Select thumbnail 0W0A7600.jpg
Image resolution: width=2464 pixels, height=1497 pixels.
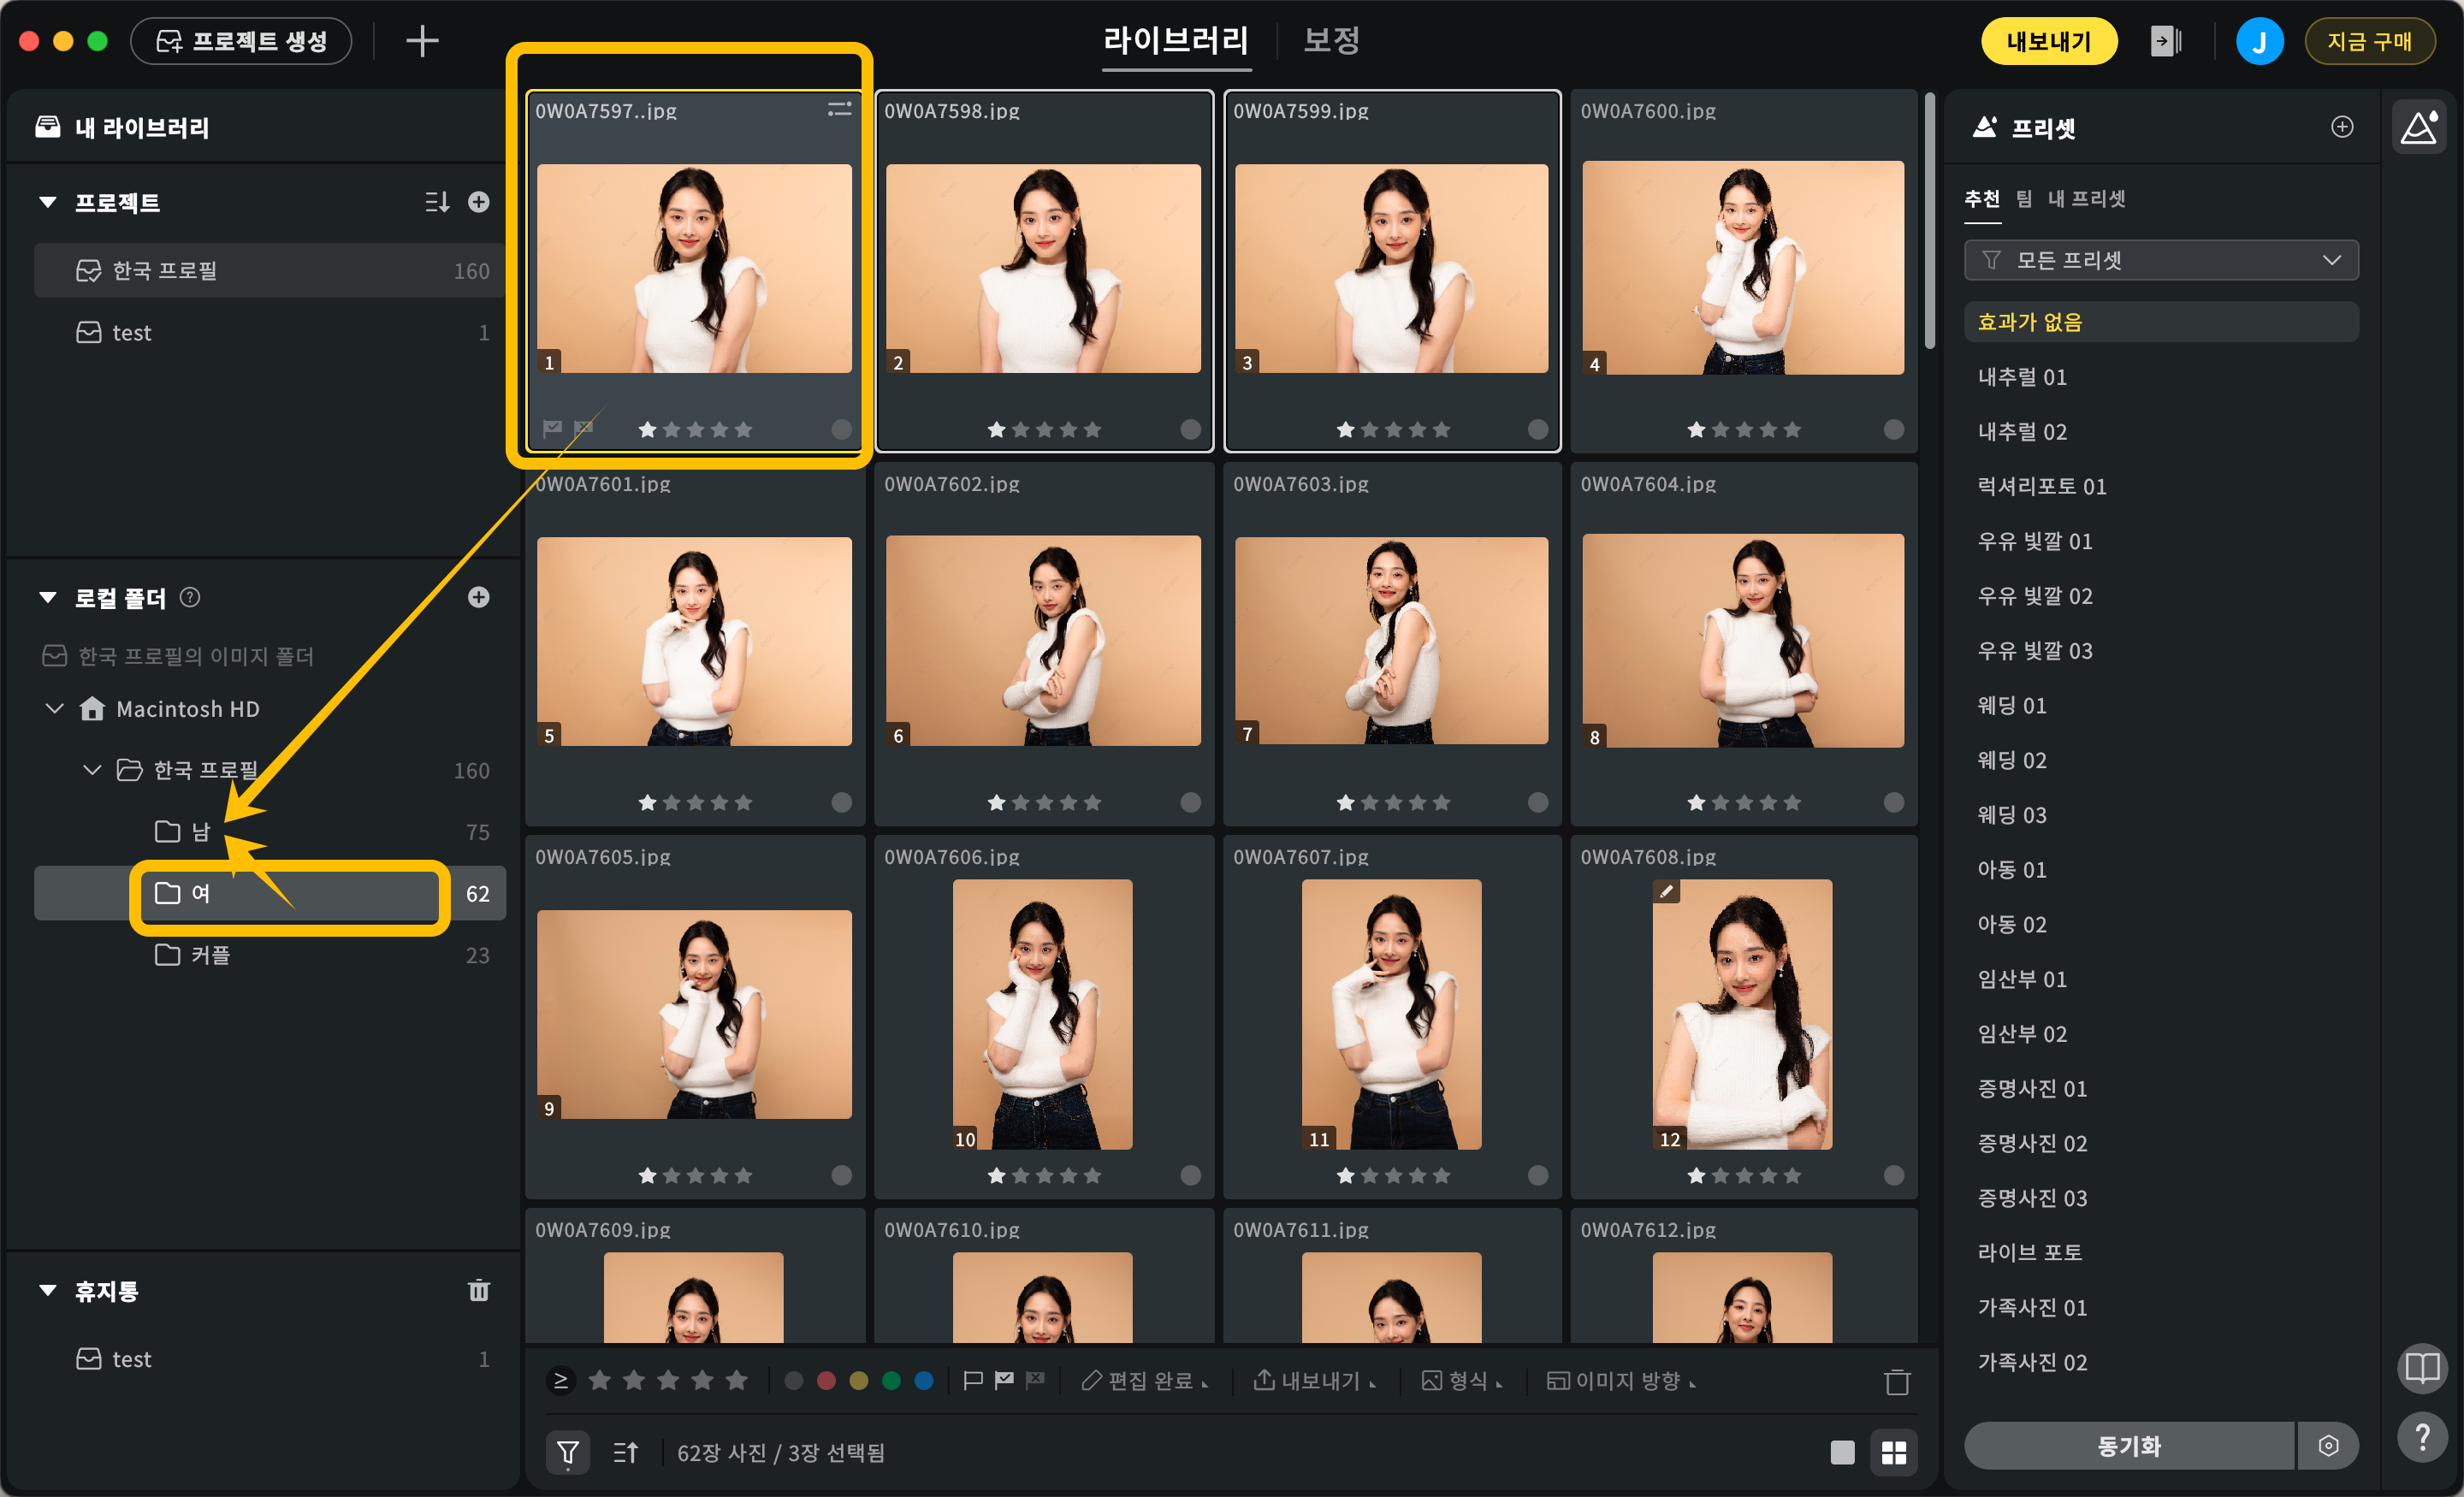[x=1743, y=270]
